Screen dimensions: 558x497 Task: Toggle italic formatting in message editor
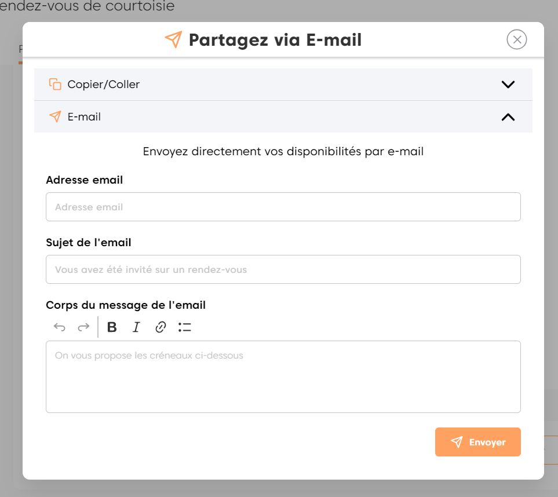click(136, 327)
